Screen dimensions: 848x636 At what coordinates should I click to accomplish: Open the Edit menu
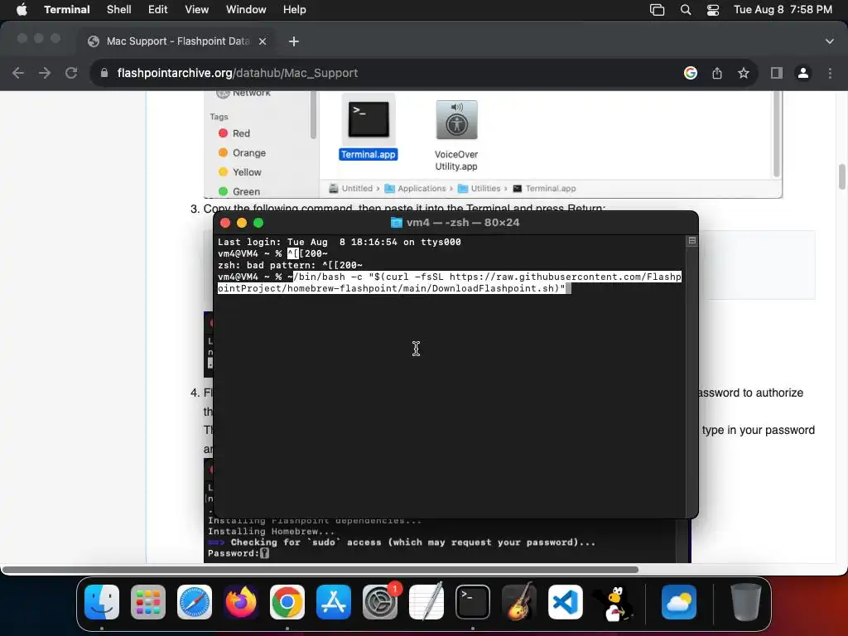157,9
